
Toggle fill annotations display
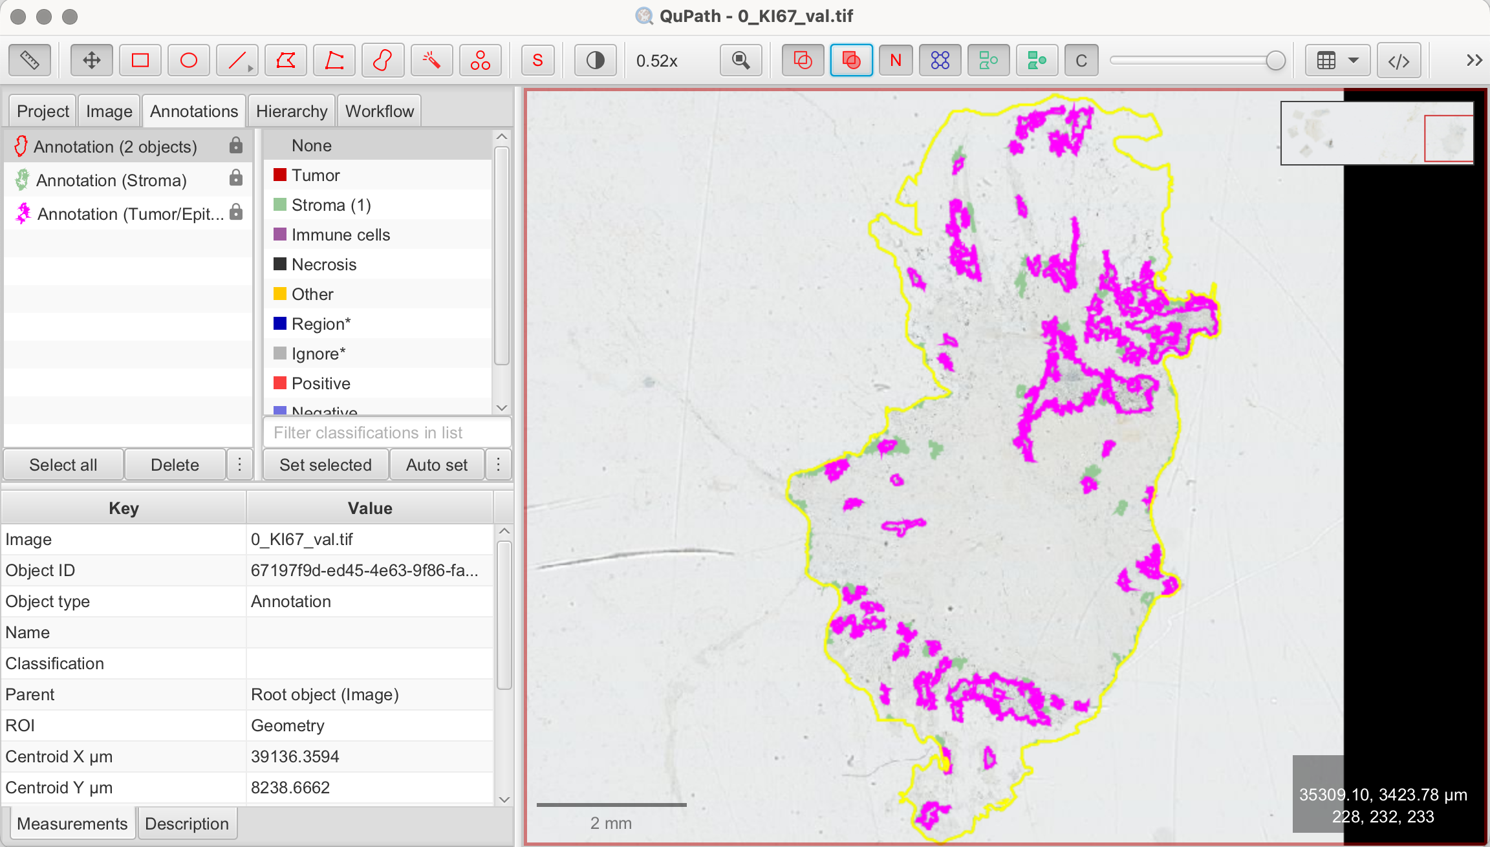851,61
